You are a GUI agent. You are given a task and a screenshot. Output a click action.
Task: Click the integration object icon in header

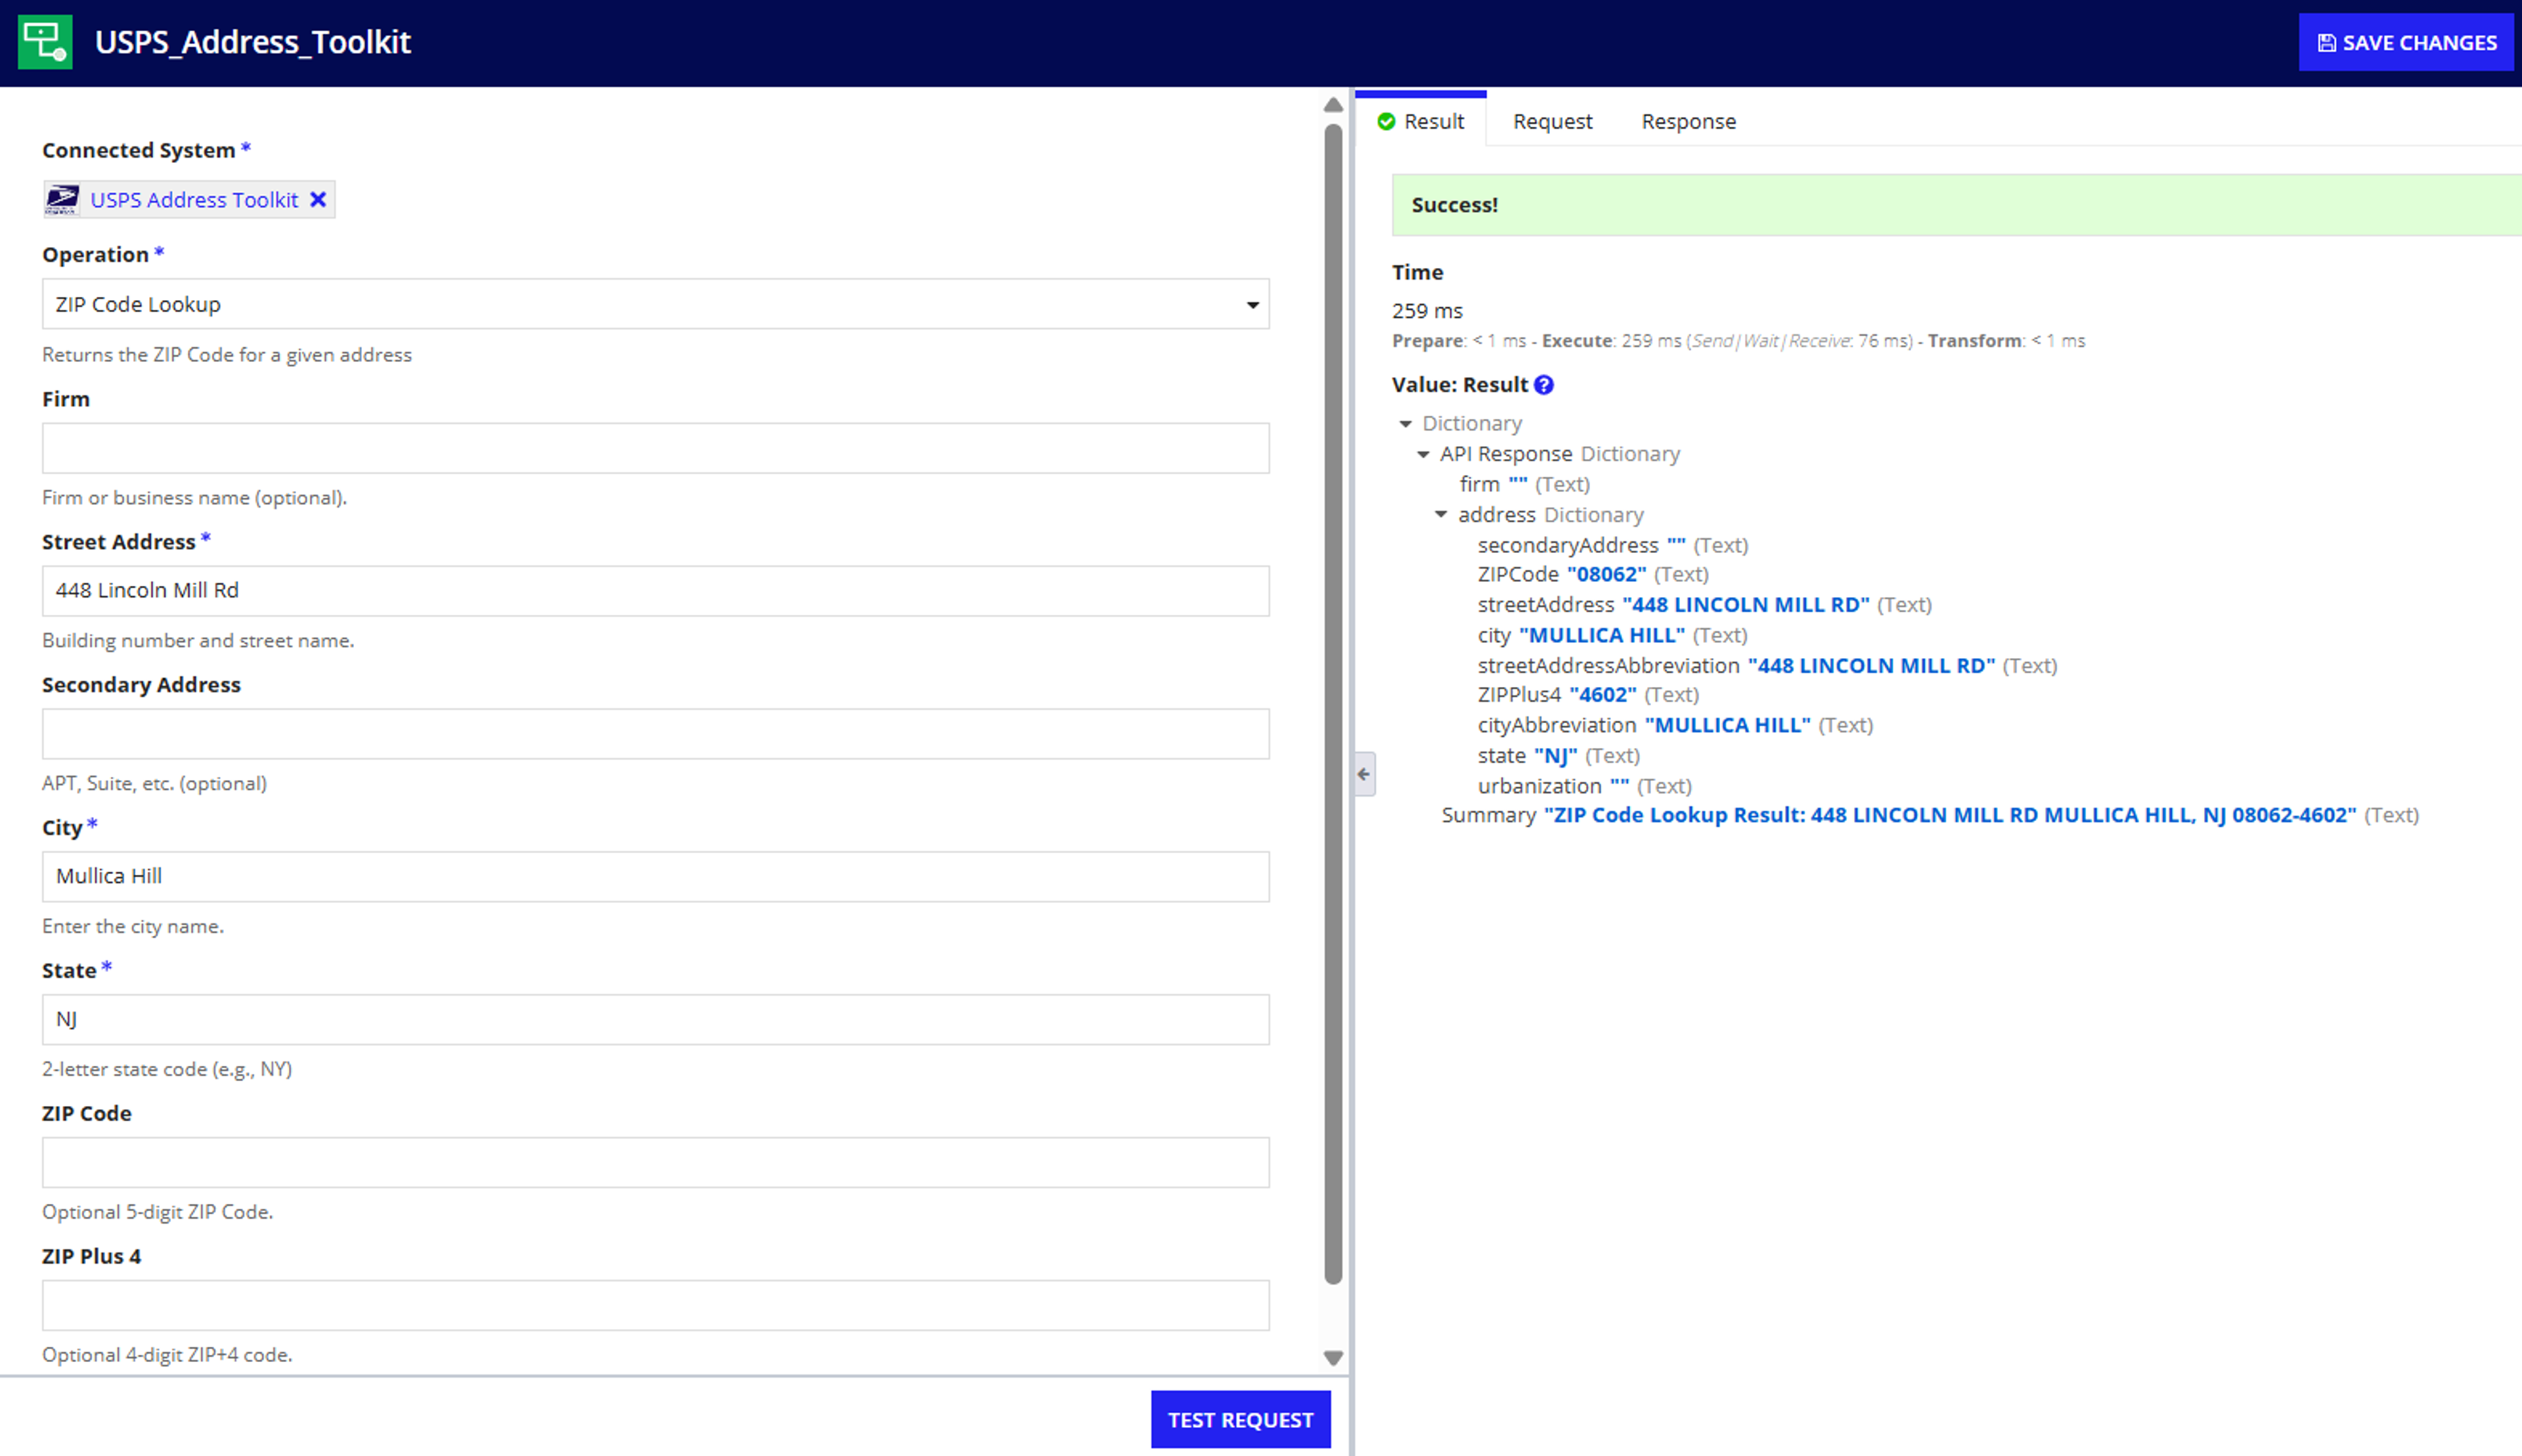[x=45, y=42]
